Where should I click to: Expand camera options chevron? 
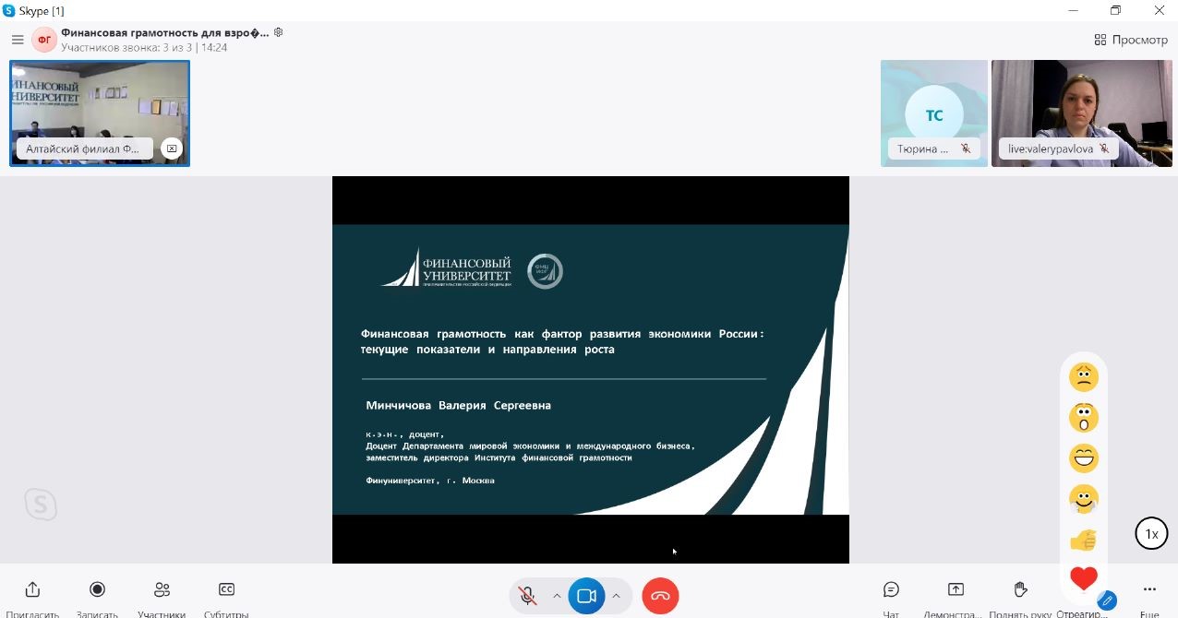[616, 596]
